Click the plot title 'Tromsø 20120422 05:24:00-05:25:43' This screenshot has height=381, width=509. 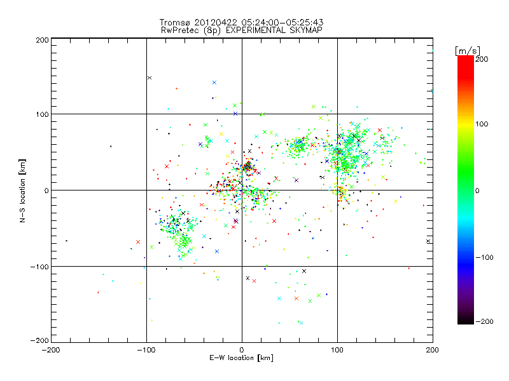tap(241, 22)
